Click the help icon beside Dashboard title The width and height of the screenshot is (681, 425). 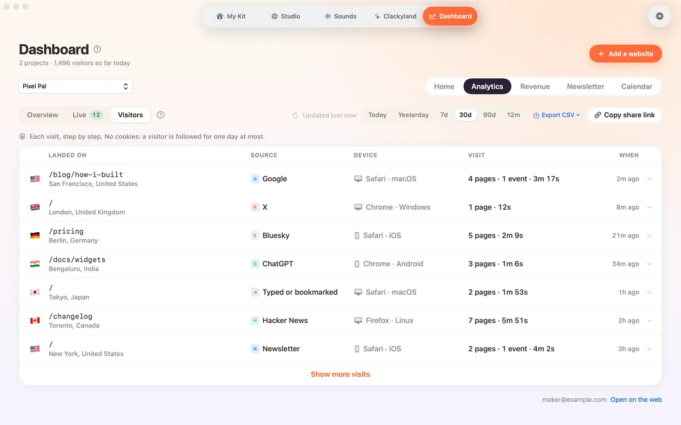point(97,49)
